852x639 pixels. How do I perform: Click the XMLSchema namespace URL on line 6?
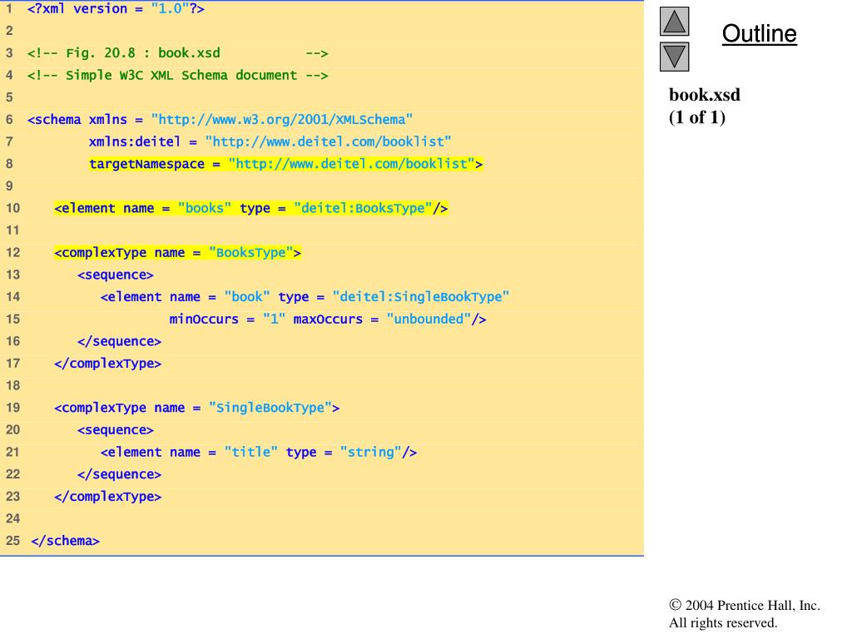click(282, 120)
